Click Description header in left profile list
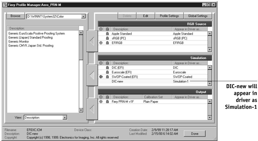This screenshot has width=258, height=141. tap(43, 28)
